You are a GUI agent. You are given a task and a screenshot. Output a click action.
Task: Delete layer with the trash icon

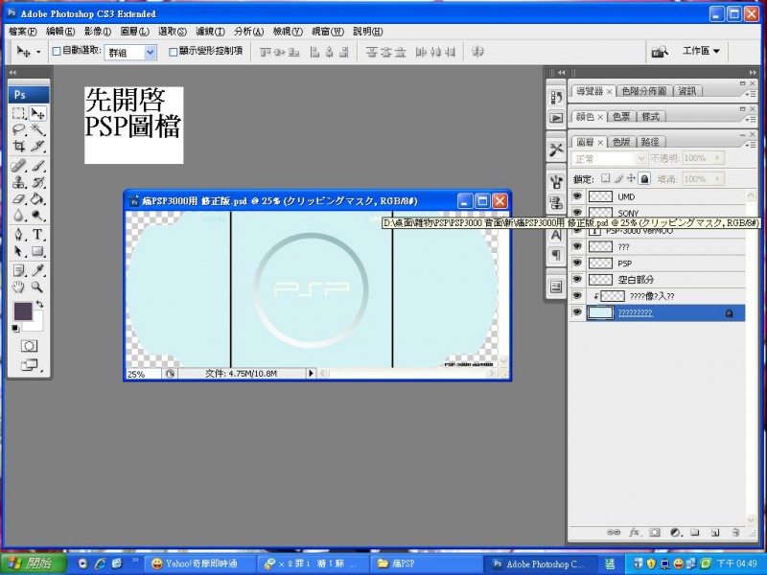(x=735, y=533)
